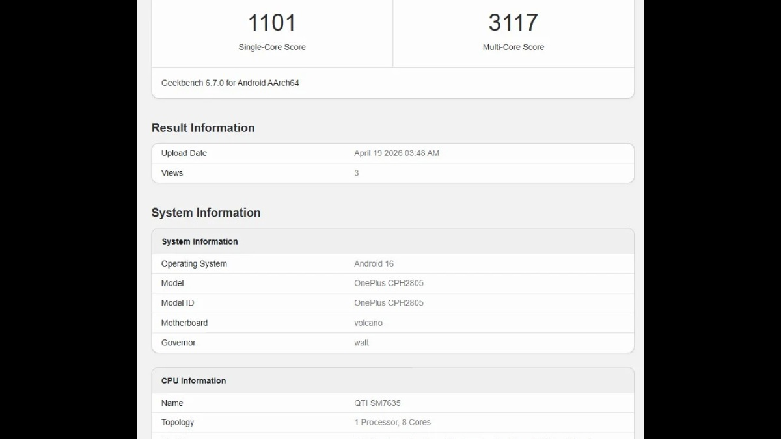Click the 1101 single-core score number
Viewport: 781px width, 439px height.
[272, 23]
